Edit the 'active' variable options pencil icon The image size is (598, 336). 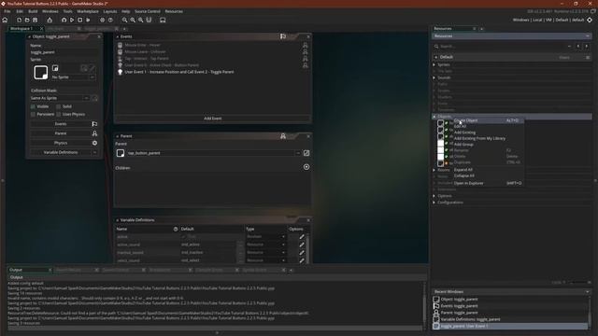coord(302,236)
